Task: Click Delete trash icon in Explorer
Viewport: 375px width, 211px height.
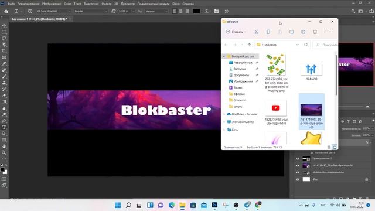Action: click(x=315, y=32)
